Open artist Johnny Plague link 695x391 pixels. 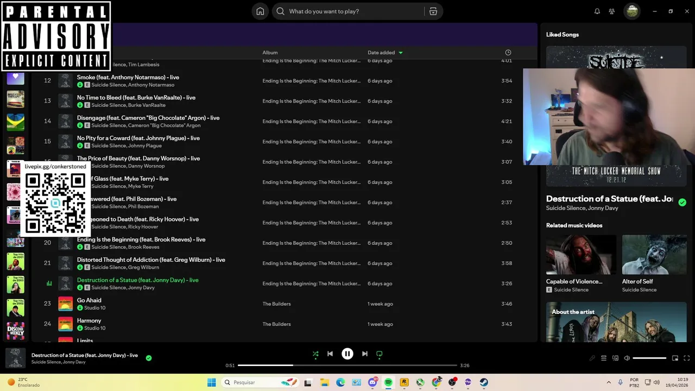point(145,146)
